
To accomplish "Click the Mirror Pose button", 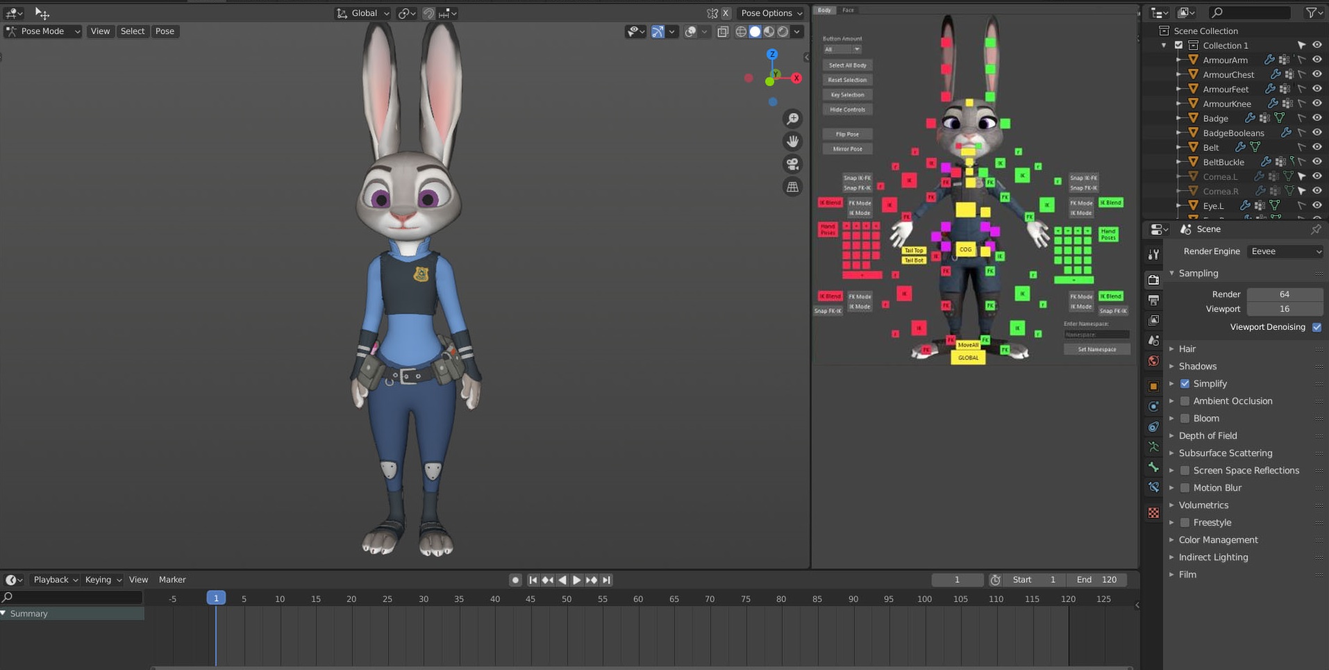I will coord(847,149).
